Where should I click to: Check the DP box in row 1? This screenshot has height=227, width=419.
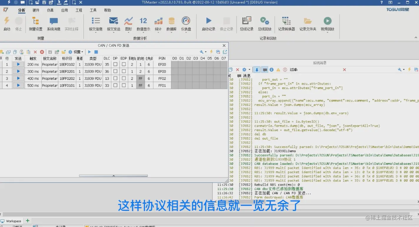click(115, 64)
